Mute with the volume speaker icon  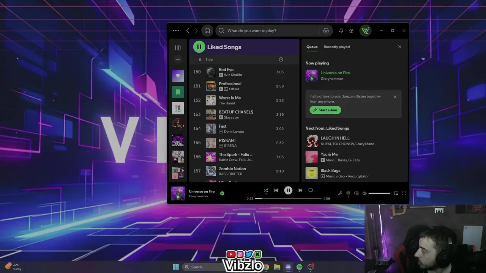tap(364, 193)
